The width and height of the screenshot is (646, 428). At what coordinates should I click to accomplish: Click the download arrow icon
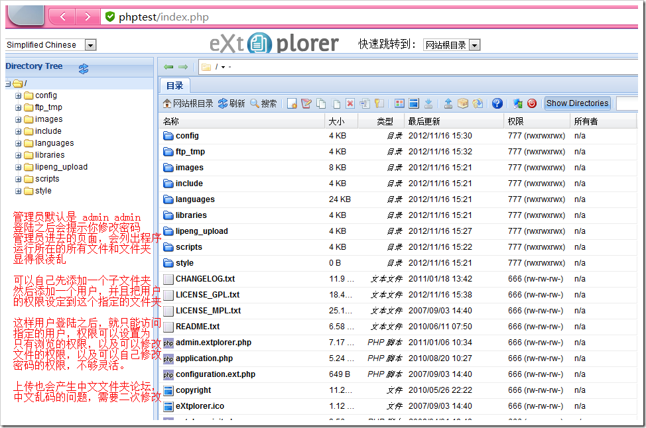(428, 103)
